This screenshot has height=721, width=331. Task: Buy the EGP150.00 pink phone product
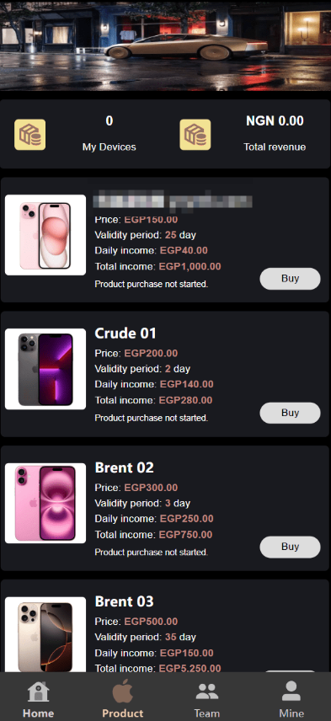tap(290, 279)
